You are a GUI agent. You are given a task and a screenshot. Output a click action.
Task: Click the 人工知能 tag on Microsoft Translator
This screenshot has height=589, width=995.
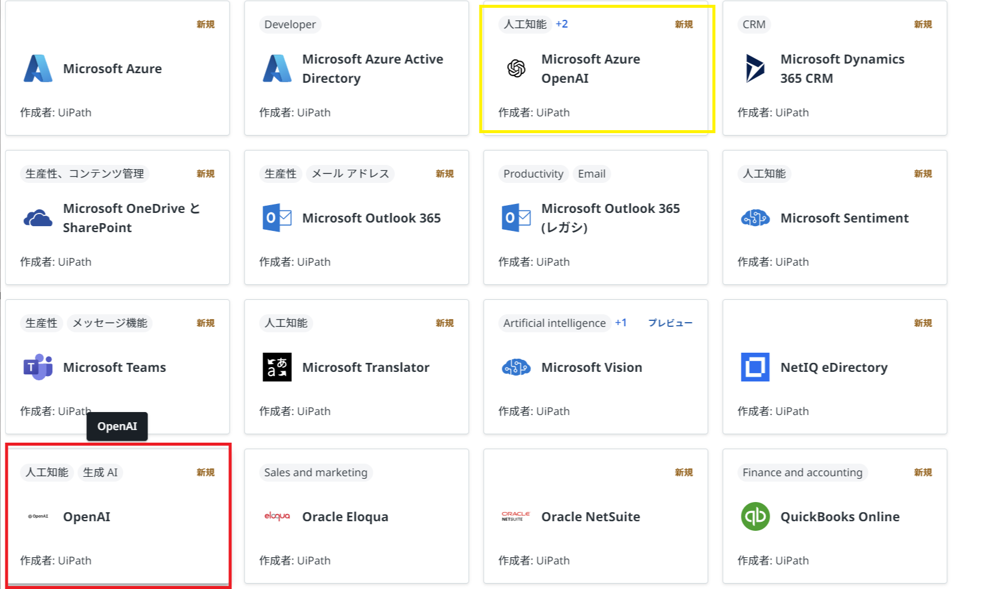pyautogui.click(x=286, y=323)
